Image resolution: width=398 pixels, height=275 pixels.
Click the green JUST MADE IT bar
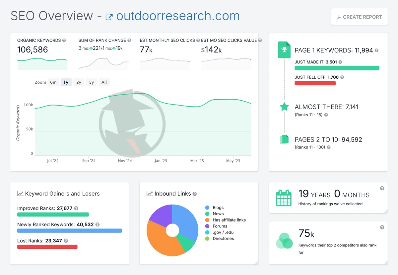[337, 68]
